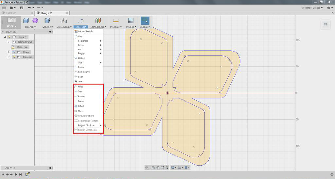Open the SELECT dropdown menu
335x179 pixels.
(145, 27)
